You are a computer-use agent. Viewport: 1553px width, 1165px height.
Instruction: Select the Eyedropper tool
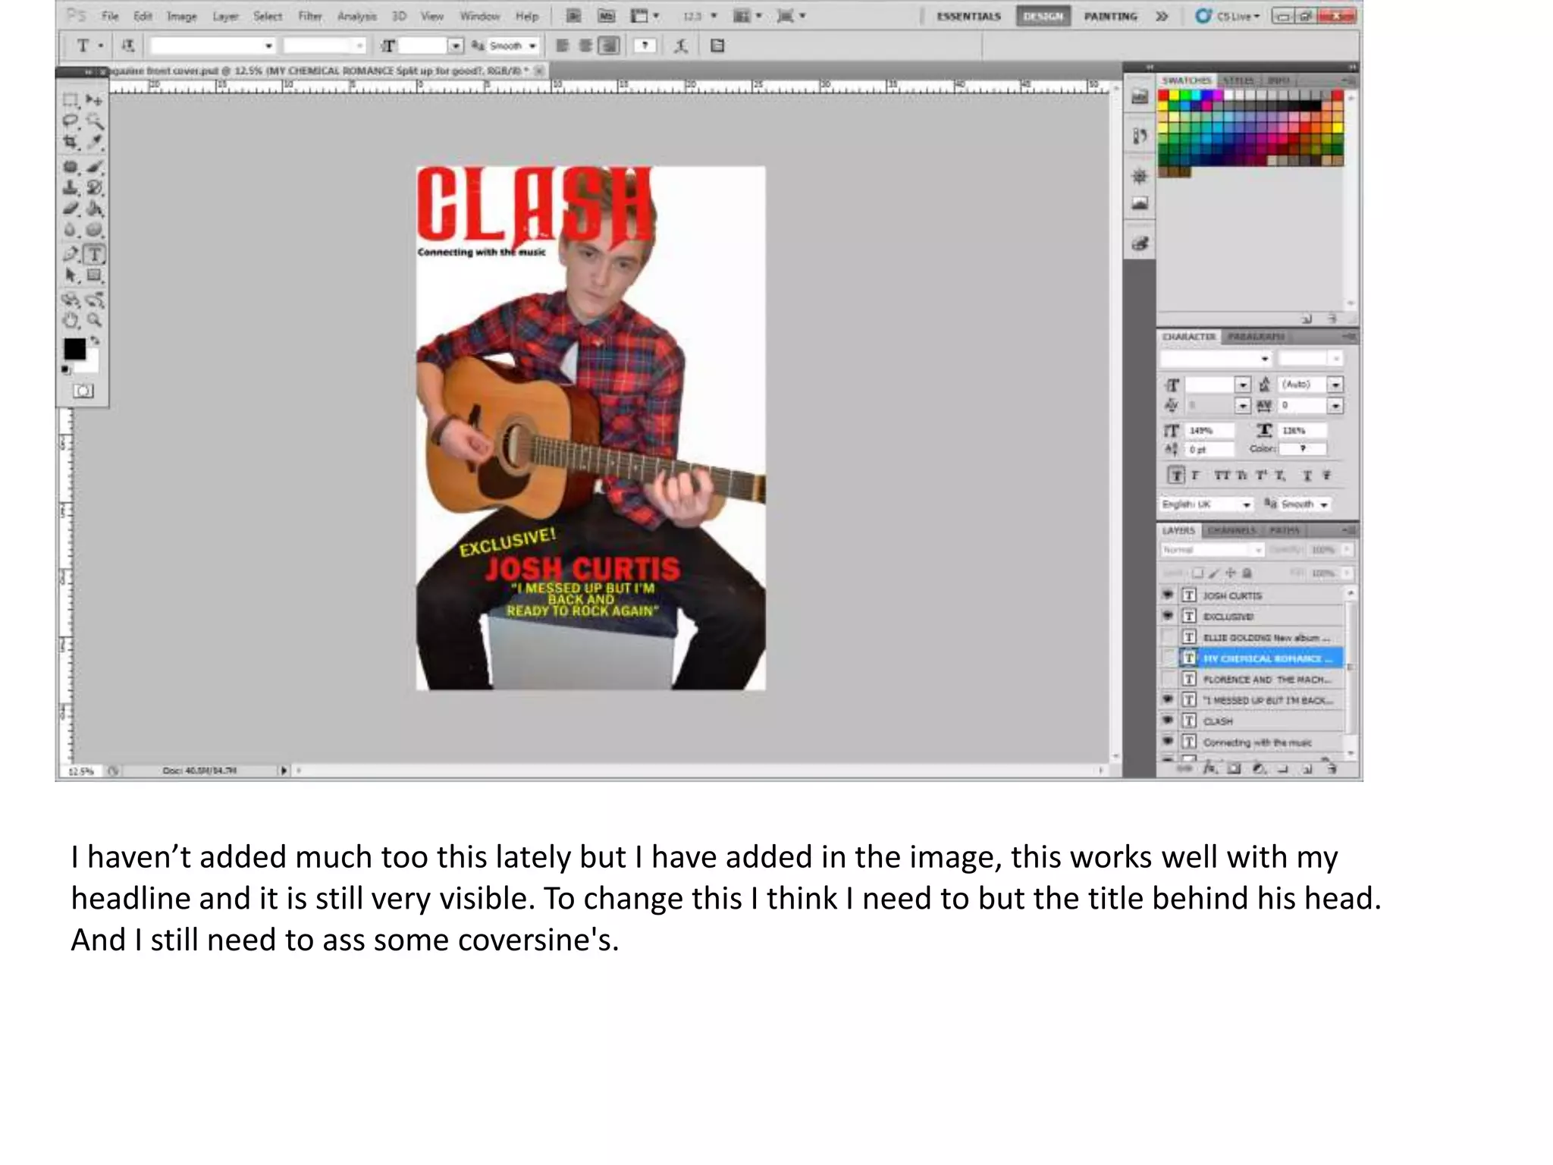pos(94,143)
